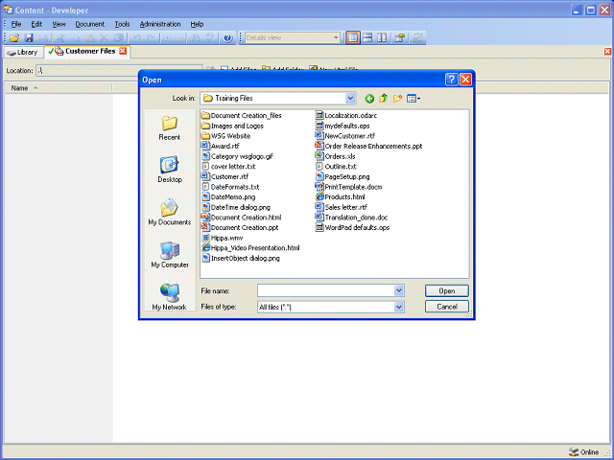Image resolution: width=614 pixels, height=460 pixels.
Task: Open My Computer in places bar
Action: pos(170,255)
